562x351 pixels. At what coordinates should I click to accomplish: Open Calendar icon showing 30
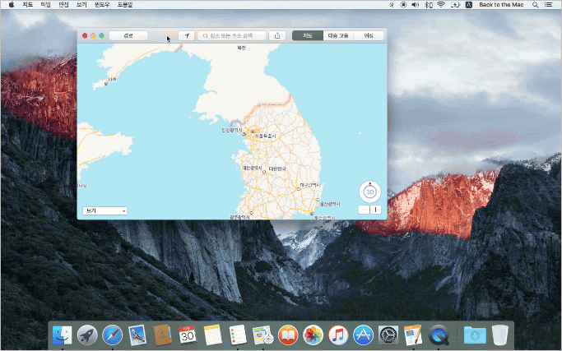[187, 335]
